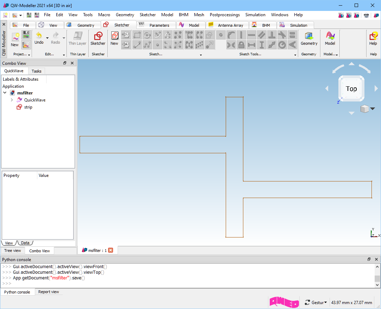
Task: Open the Sketcher tool in the ribbon
Action: (98, 39)
